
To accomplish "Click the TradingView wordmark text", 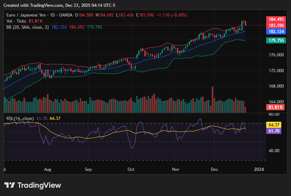I will [x=39, y=185].
